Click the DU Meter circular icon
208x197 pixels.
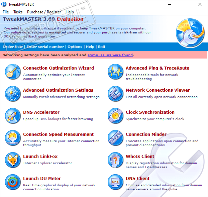(13, 182)
